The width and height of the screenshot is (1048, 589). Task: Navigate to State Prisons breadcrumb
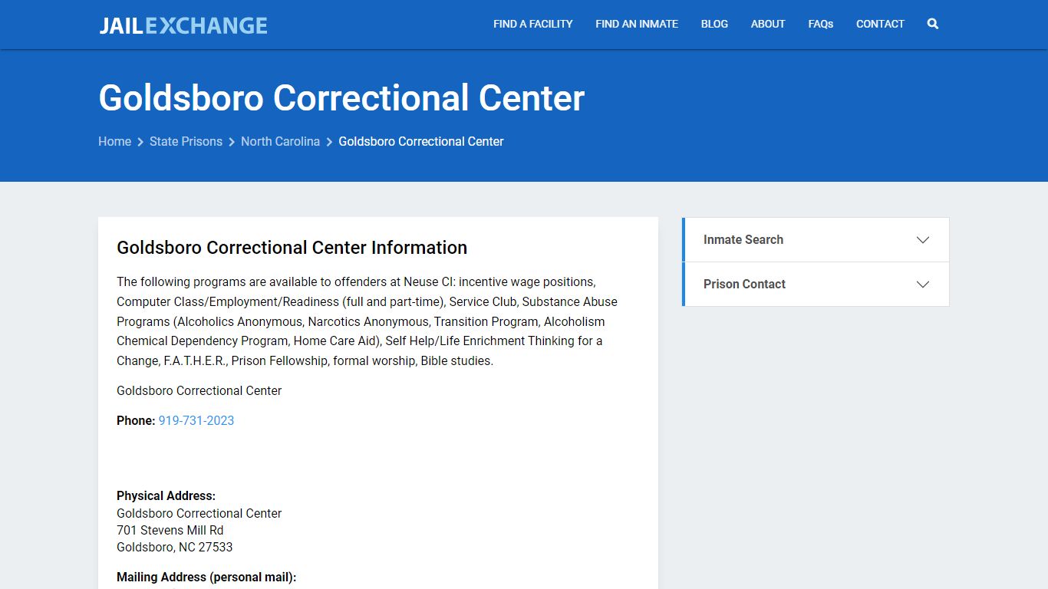coord(186,141)
